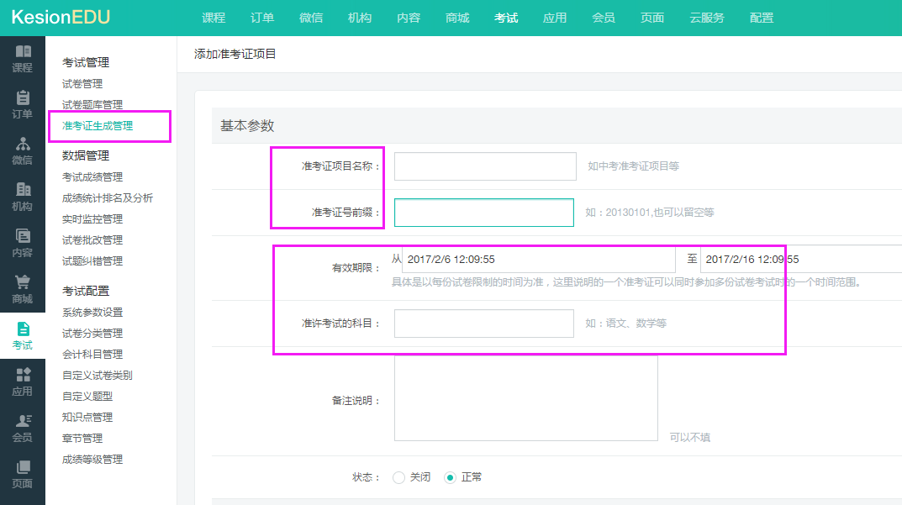Open 考试 in the top navigation bar
Image resolution: width=902 pixels, height=505 pixels.
click(x=506, y=18)
